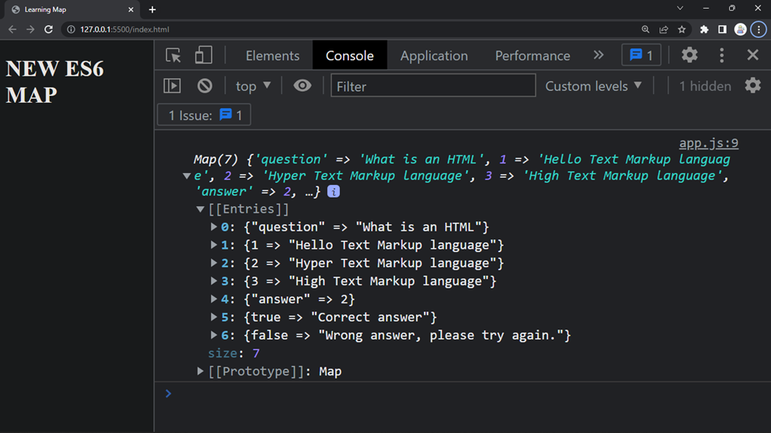Screen dimensions: 771x433
Task: Click the NEW ES6 MAP heading
Action: tap(55, 82)
